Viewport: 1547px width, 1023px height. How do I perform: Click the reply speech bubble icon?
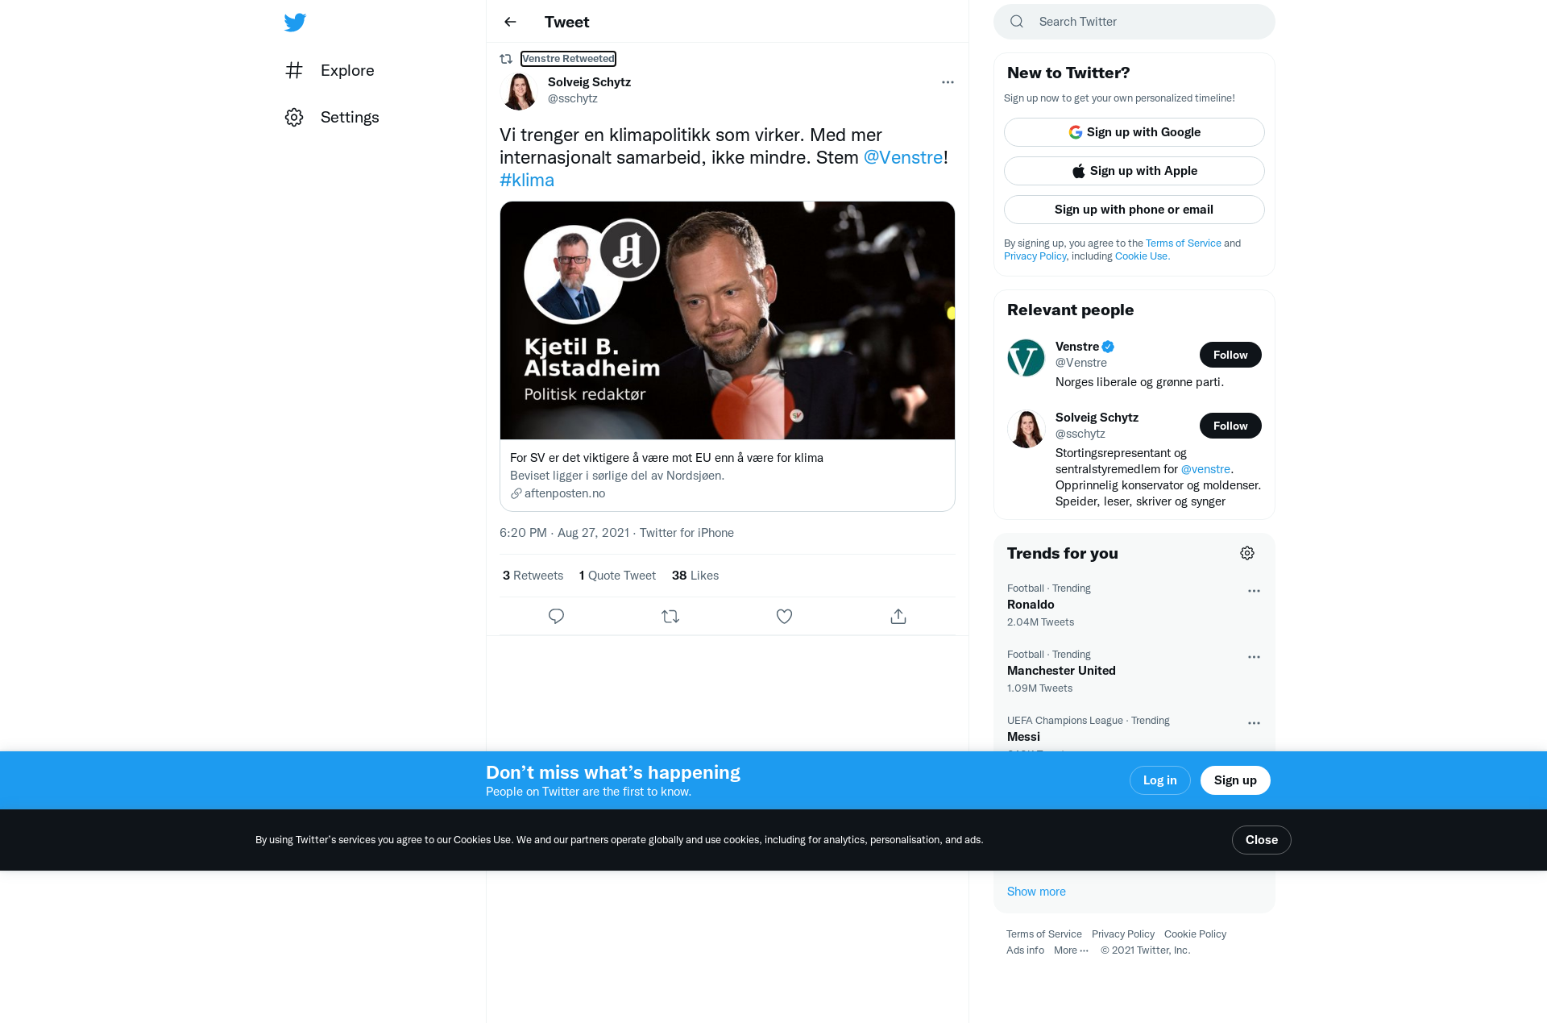tap(556, 617)
